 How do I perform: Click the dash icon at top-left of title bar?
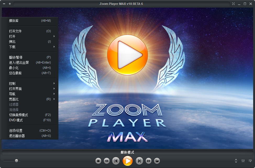pos(4,4)
